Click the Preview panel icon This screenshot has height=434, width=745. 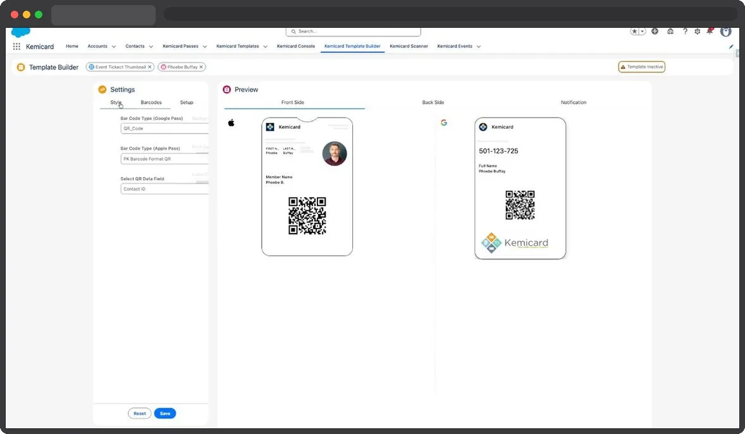(x=226, y=89)
